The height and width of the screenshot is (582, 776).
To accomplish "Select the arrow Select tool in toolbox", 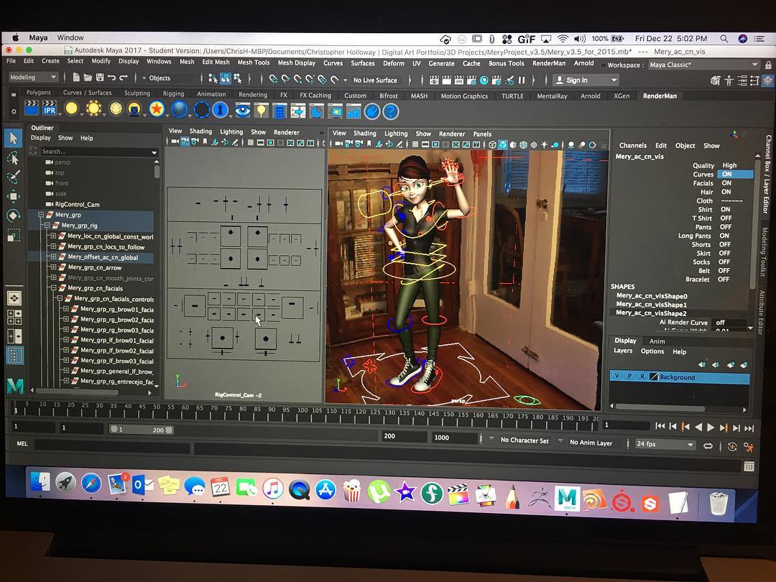I will coord(14,137).
